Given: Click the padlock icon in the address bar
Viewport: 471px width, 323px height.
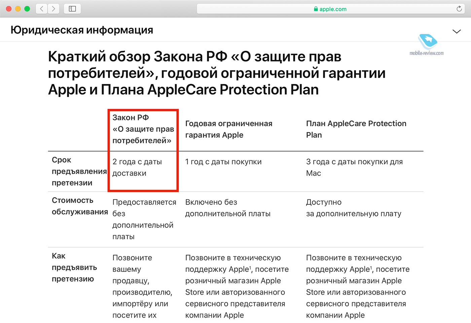Looking at the screenshot, I should click(316, 9).
